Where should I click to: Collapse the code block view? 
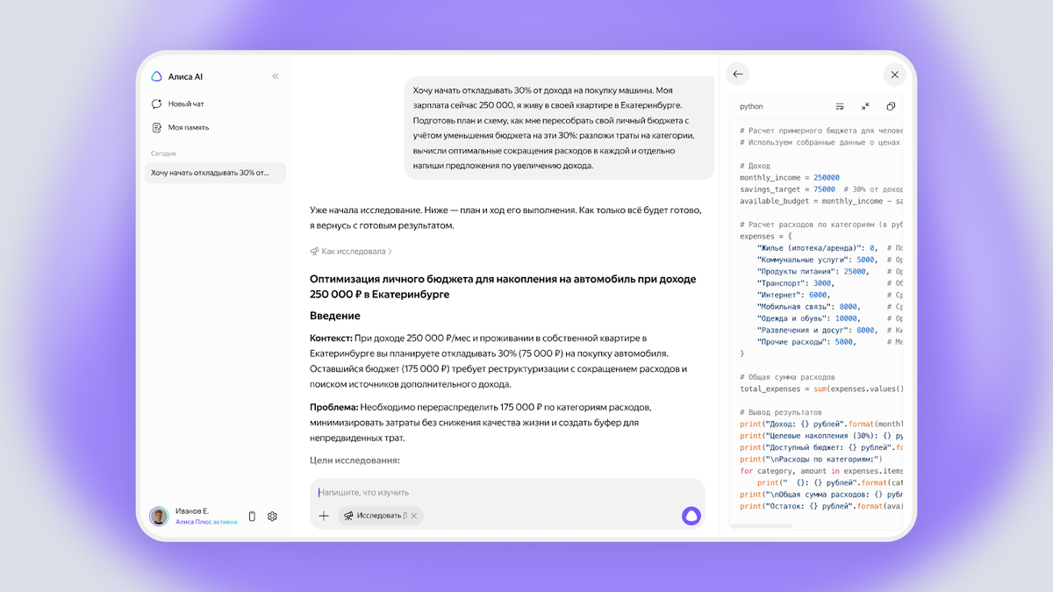click(865, 106)
